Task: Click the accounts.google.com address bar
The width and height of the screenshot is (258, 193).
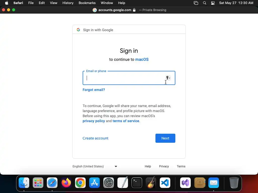Action: pos(115,10)
